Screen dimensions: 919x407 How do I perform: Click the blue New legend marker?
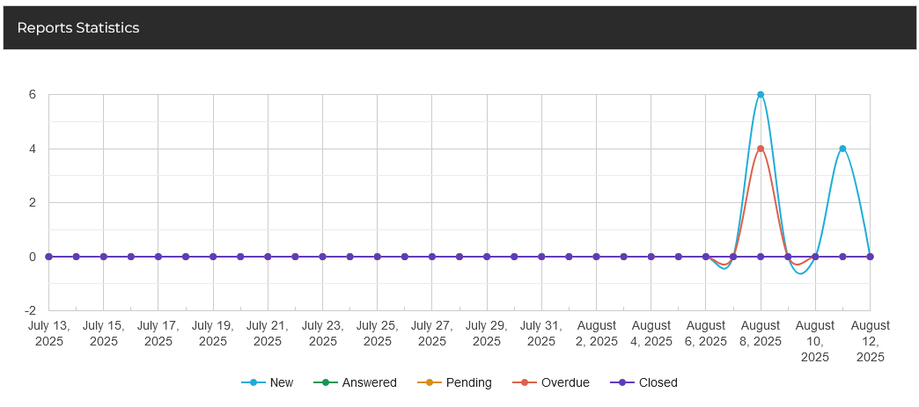pyautogui.click(x=254, y=382)
